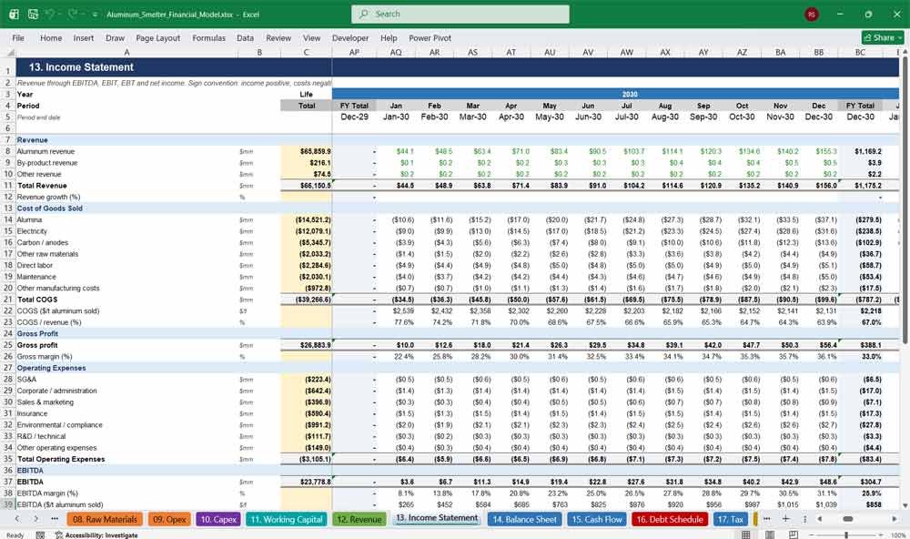Viewport: 910px width, 539px height.
Task: Click the Search box in title bar
Action: pyautogui.click(x=460, y=14)
